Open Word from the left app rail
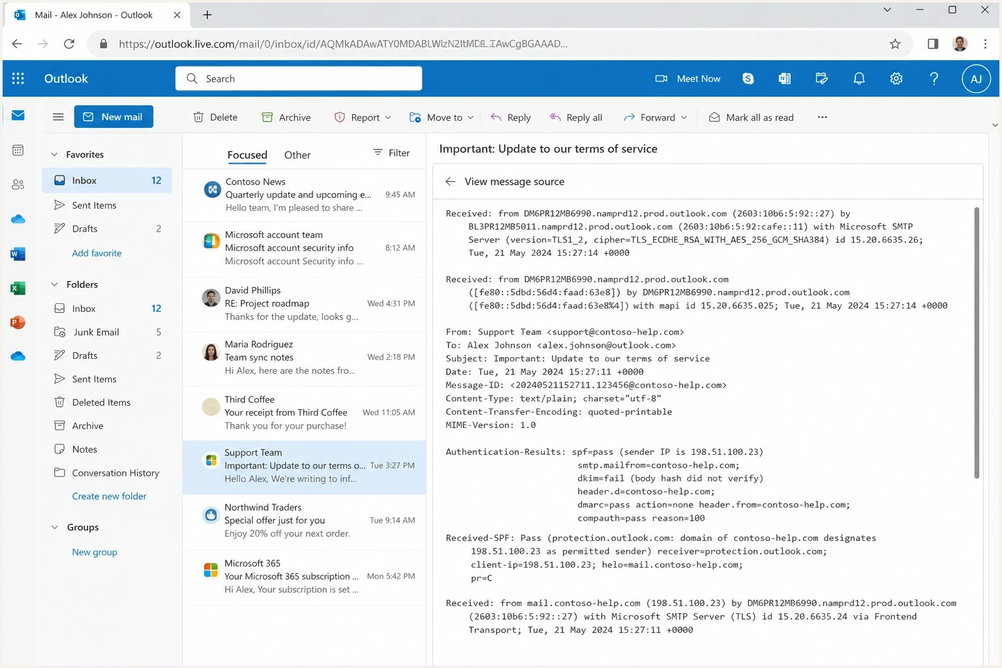 18,254
